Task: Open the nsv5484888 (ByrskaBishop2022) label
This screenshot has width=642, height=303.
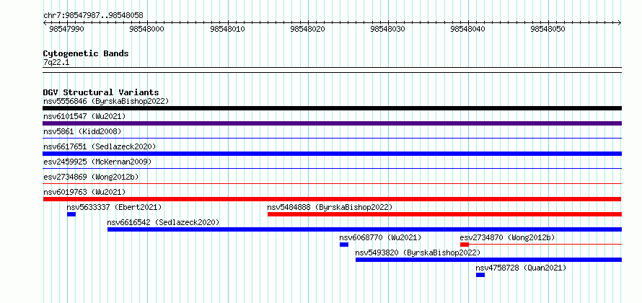Action: point(330,207)
